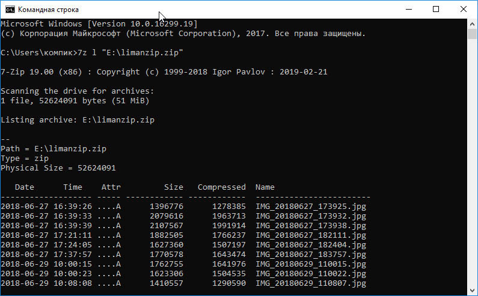Minimize the Командная строка window
The height and width of the screenshot is (296, 478).
(409, 9)
